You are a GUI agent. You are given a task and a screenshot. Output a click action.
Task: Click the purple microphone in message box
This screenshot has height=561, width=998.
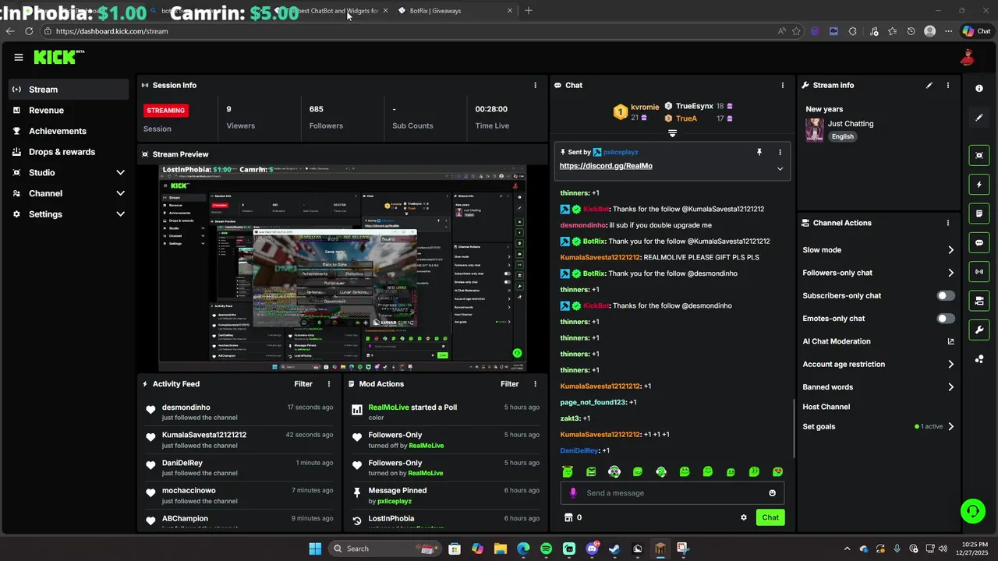tap(573, 492)
